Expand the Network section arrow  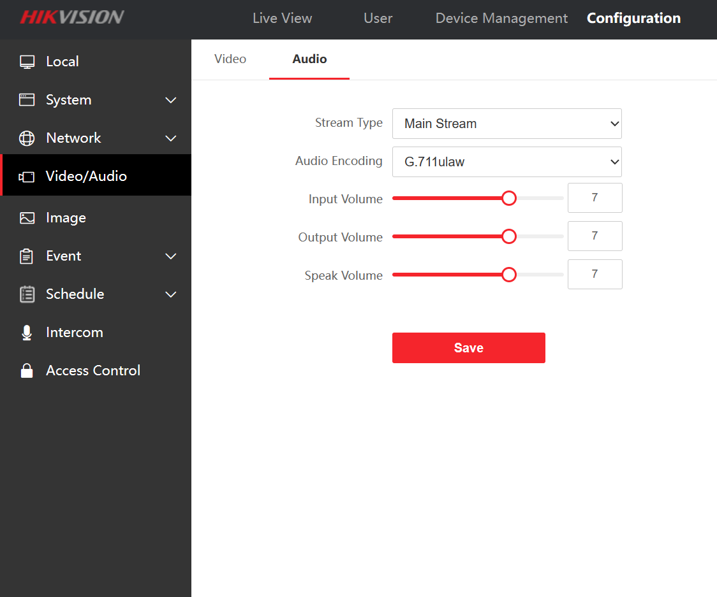point(171,138)
